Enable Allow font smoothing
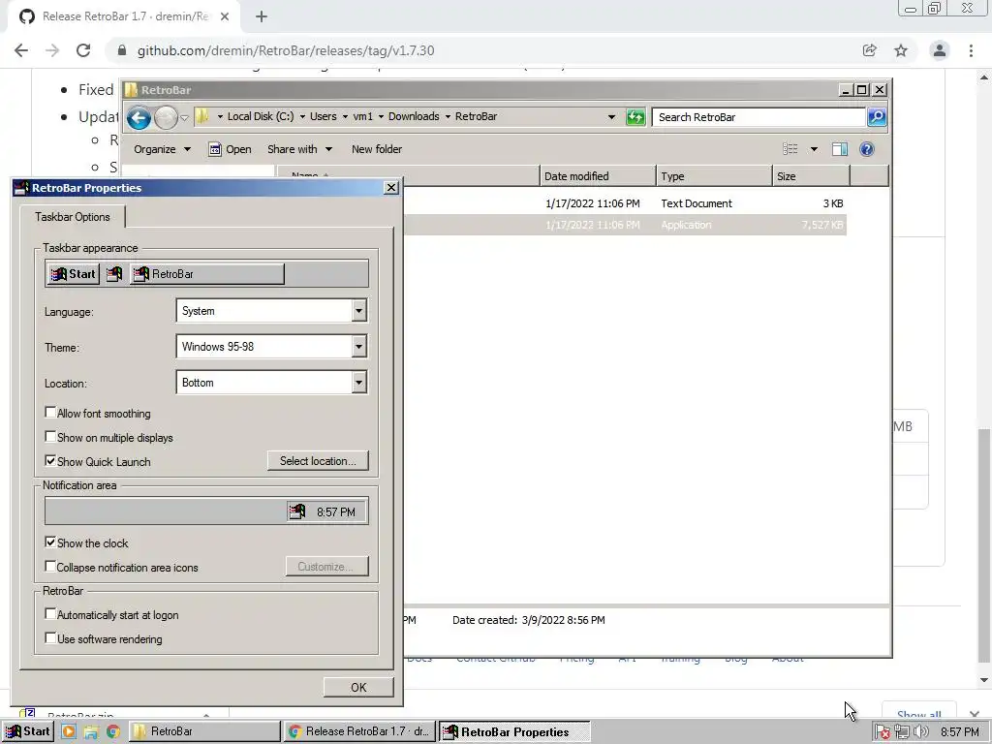Image resolution: width=992 pixels, height=744 pixels. pos(50,413)
